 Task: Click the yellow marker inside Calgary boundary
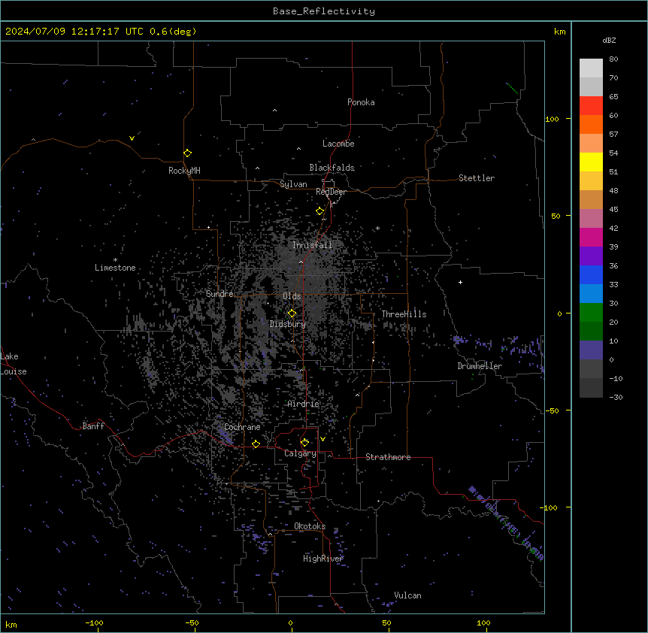(x=304, y=443)
